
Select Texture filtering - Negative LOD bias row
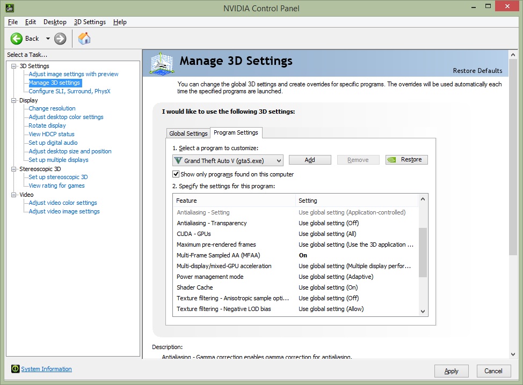coord(296,309)
